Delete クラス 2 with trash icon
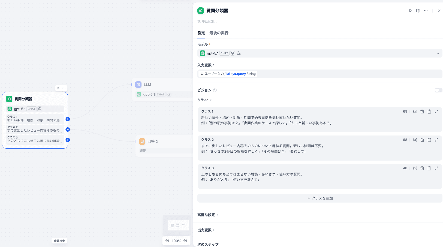Screen dimensions: 443x247 point(422,140)
